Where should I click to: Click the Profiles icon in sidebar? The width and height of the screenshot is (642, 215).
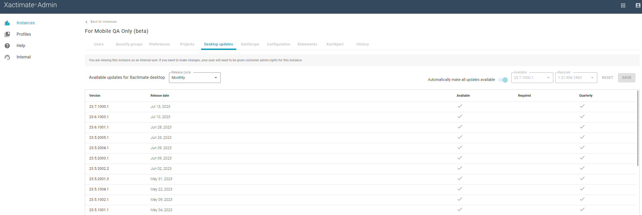pos(7,34)
